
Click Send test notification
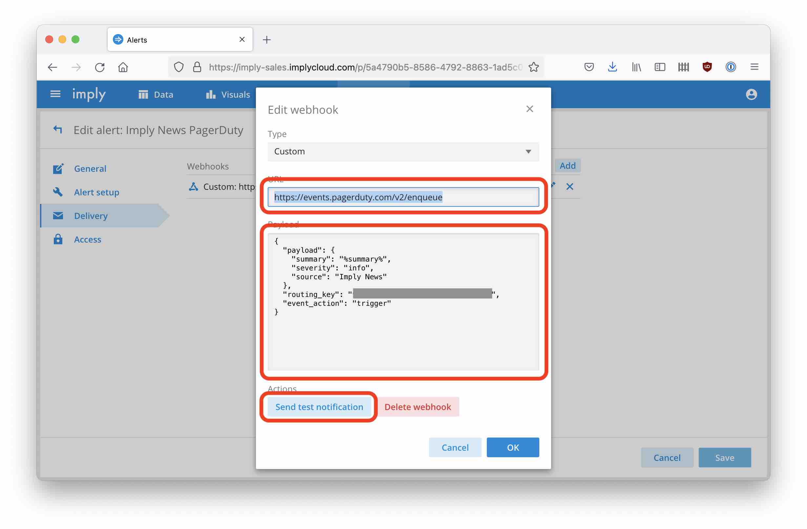(x=319, y=407)
